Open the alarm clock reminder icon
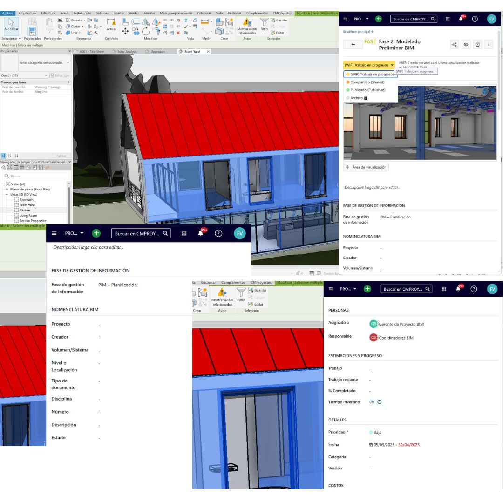Screen dimensions: 503x503 click(477, 44)
